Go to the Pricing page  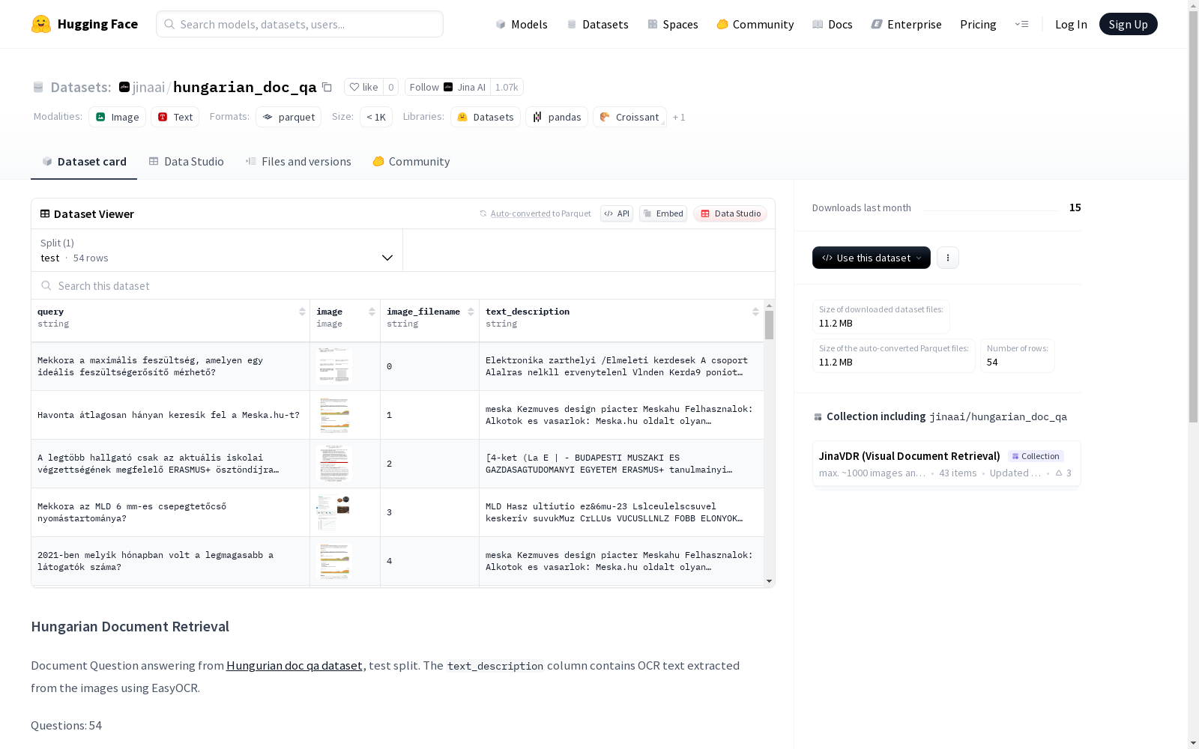[x=978, y=24]
